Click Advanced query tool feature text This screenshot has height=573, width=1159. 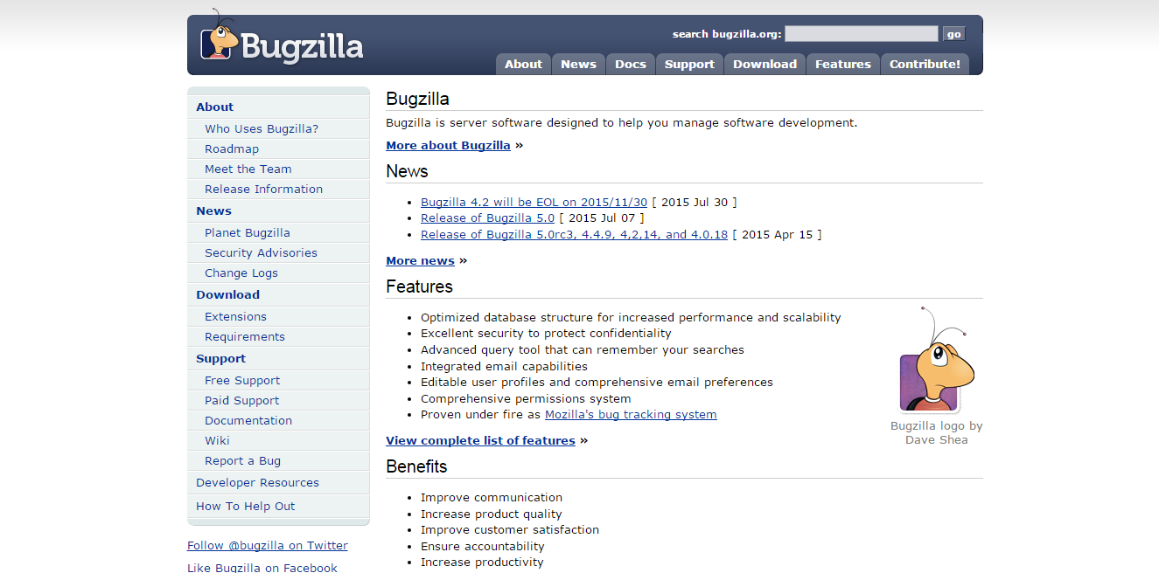583,349
